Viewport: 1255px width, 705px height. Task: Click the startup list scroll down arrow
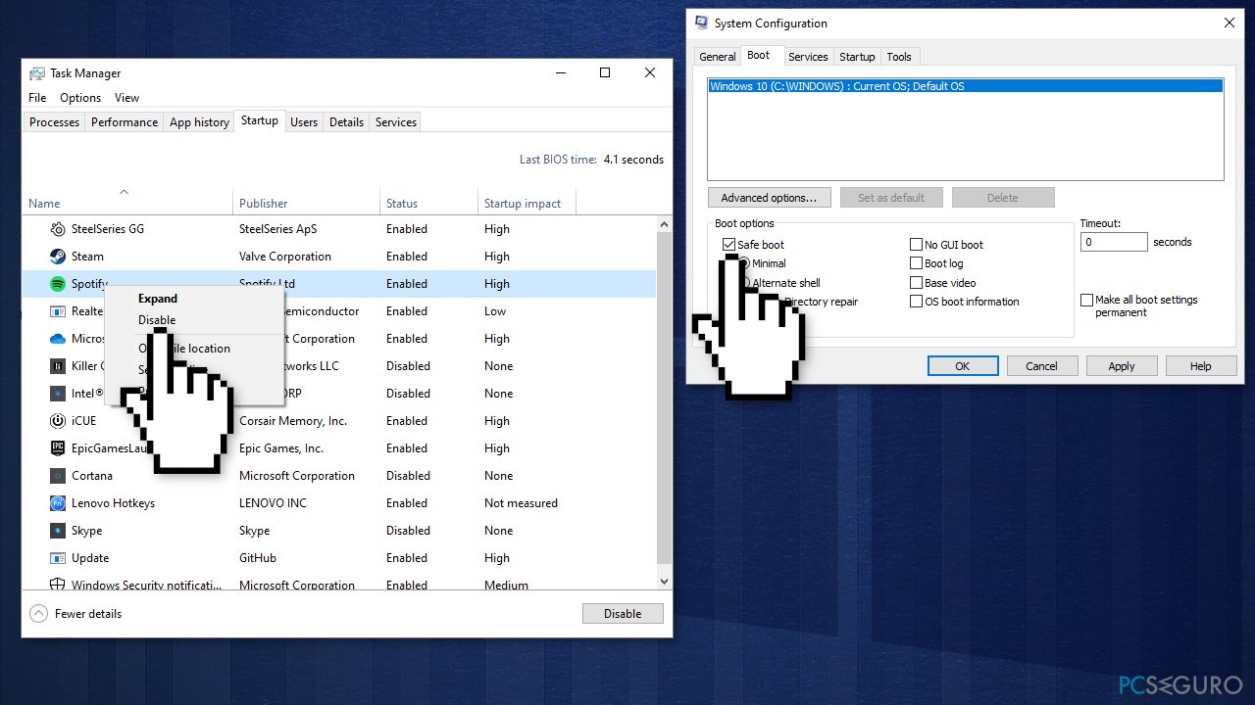point(664,581)
